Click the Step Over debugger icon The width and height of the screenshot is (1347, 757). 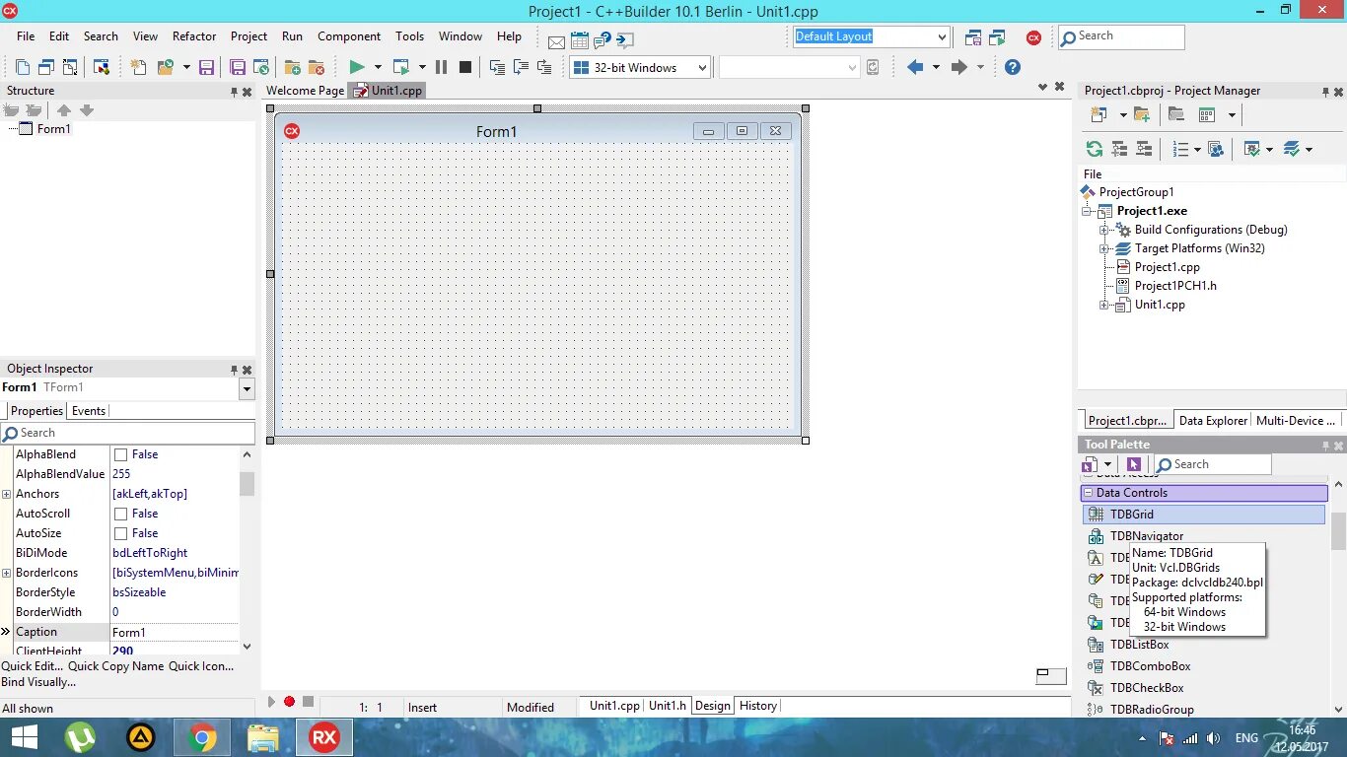521,67
